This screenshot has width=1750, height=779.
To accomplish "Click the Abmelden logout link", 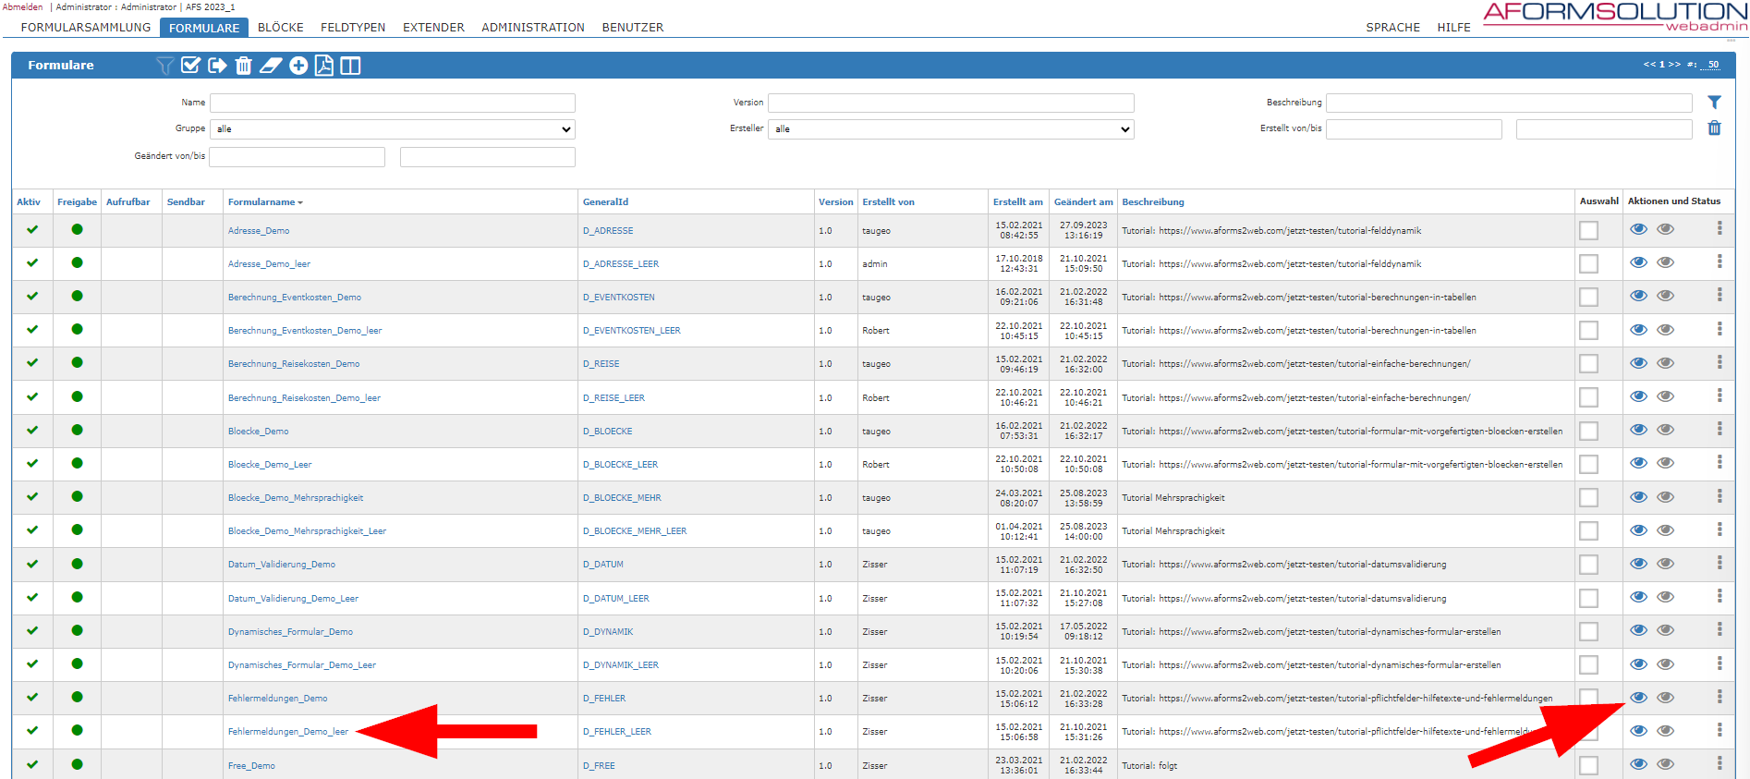I will click(x=22, y=6).
